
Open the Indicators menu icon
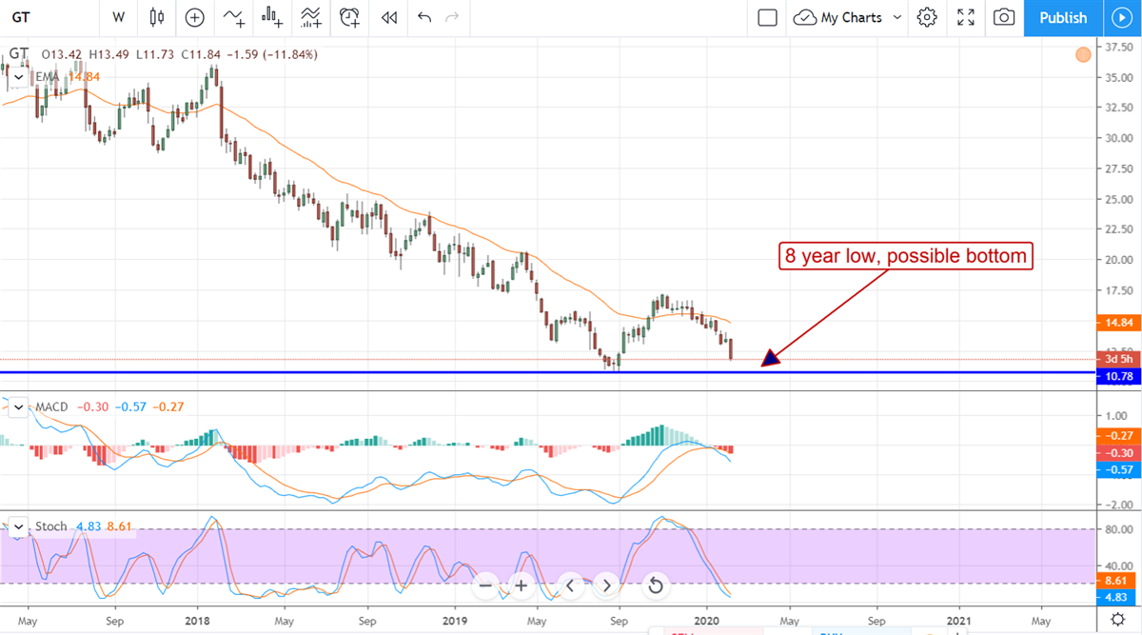point(233,17)
